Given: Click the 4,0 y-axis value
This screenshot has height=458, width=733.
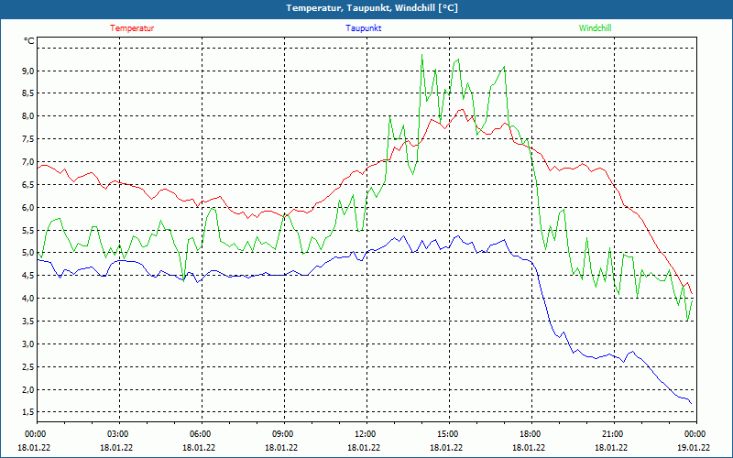Looking at the screenshot, I should pyautogui.click(x=28, y=299).
